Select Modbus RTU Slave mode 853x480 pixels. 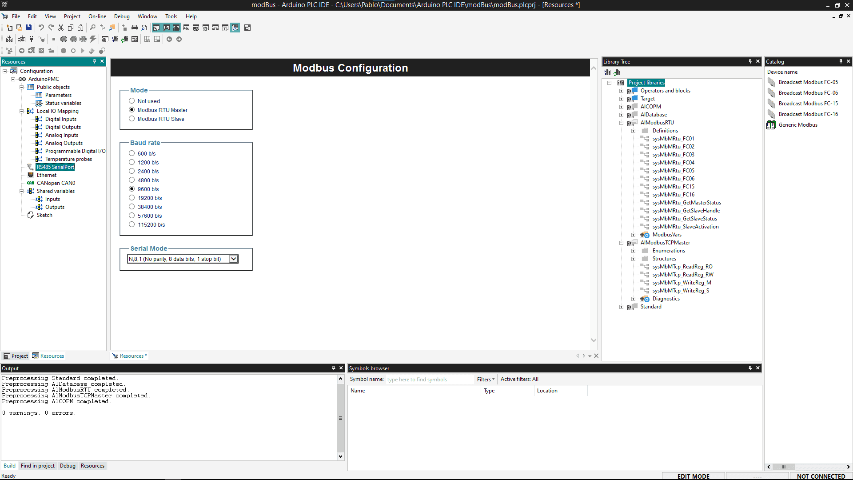[x=132, y=119]
